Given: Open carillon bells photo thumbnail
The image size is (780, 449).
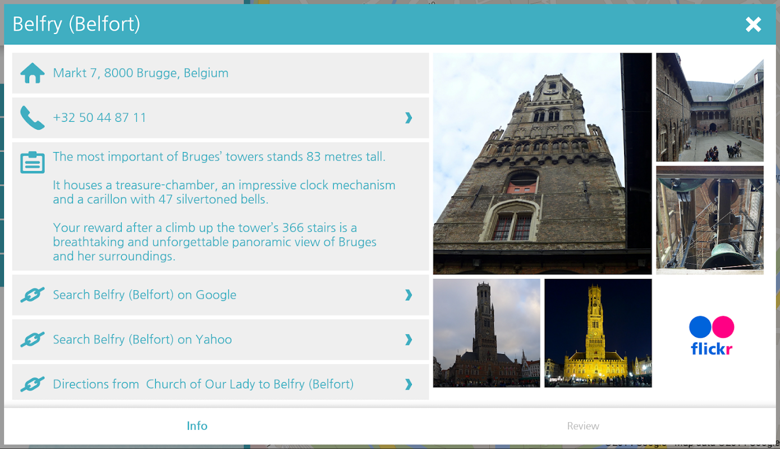Looking at the screenshot, I should click(710, 220).
